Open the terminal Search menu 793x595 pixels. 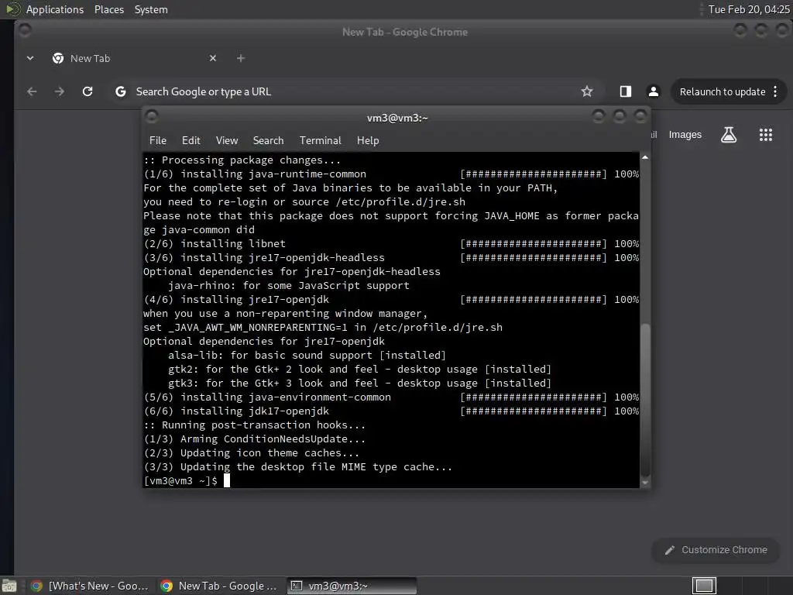click(268, 141)
